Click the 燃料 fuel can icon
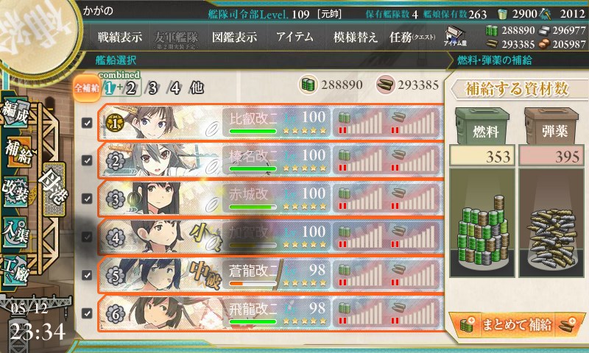The image size is (589, 353). [x=482, y=126]
